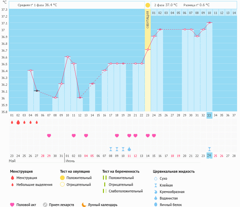The width and height of the screenshot is (240, 207).
Task: Click the orange moon icon beside Лунный календарь
Action: point(84,205)
